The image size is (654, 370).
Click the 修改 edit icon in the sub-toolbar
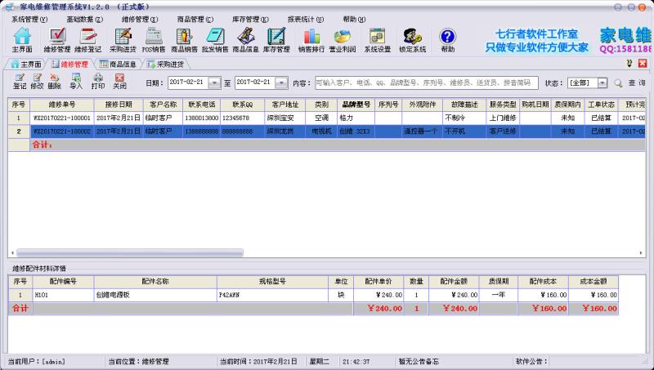point(37,81)
